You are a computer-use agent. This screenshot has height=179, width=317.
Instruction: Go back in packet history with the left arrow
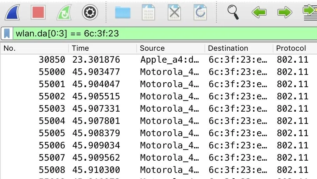(259, 12)
